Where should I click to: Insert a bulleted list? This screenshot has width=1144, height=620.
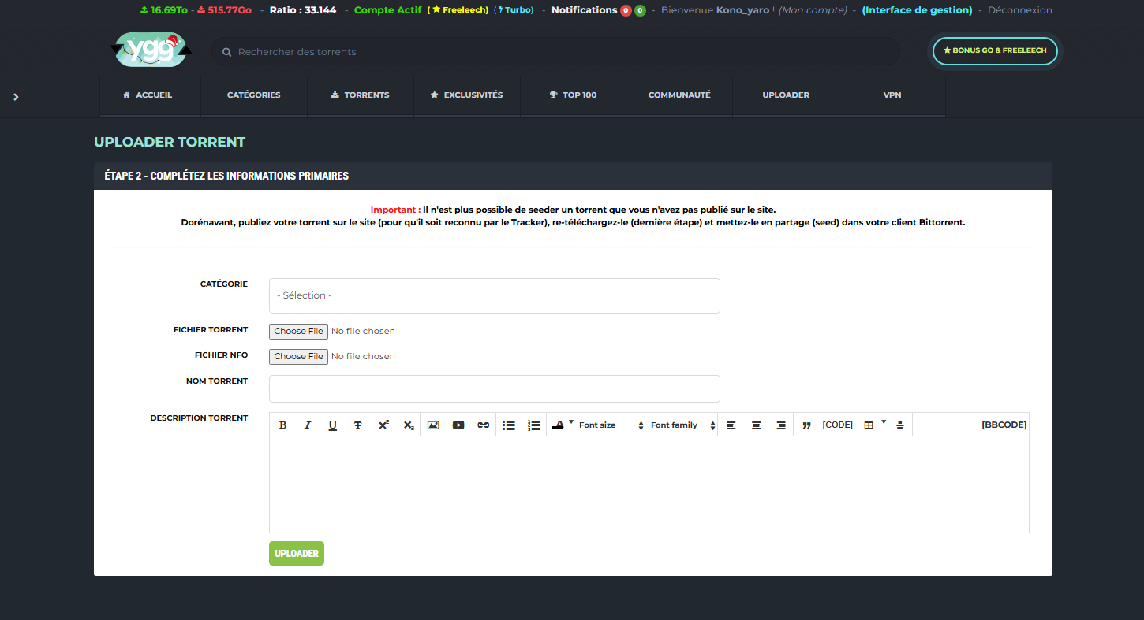[x=509, y=425]
